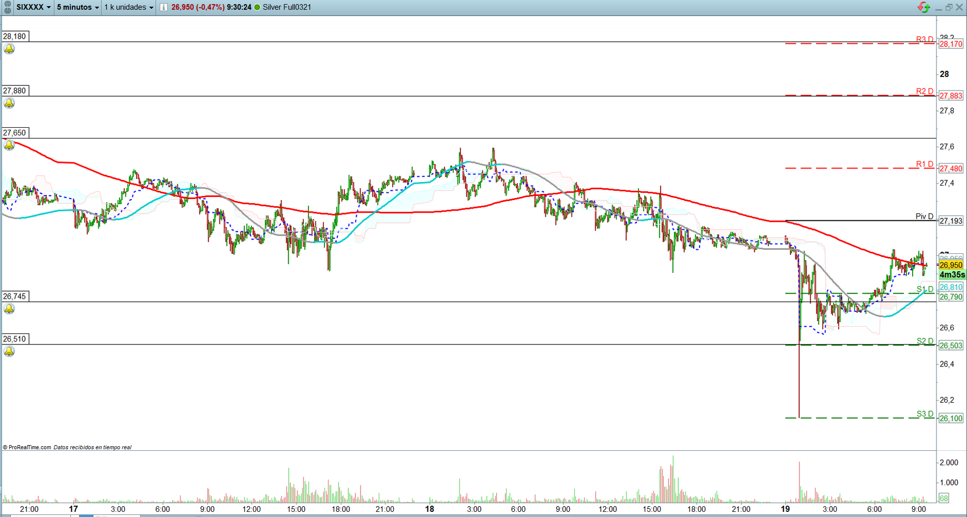Click the 26,790 price tag
Viewport: 967px width, 517px height.
[951, 297]
